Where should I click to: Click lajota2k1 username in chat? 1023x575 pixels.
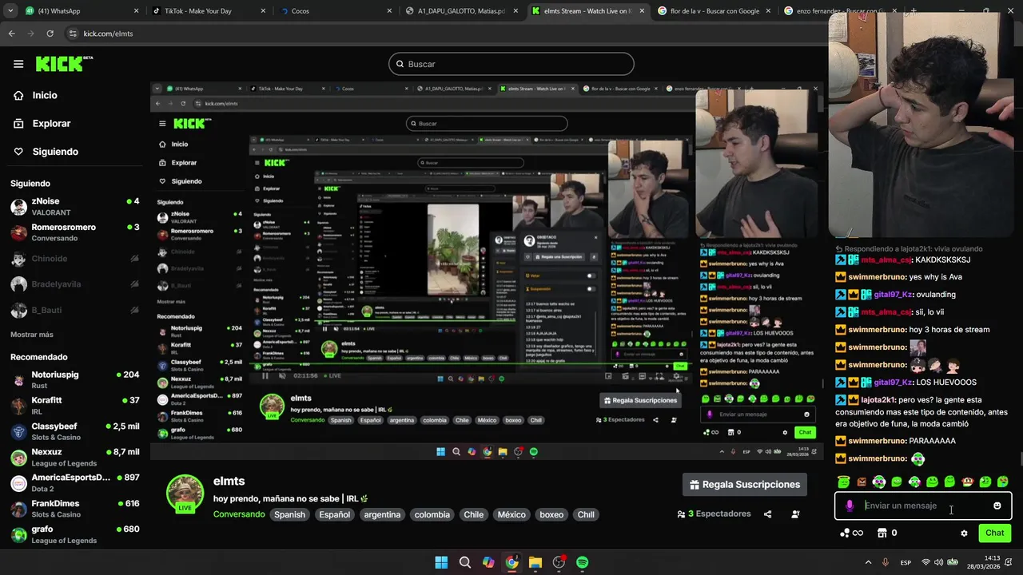878,399
